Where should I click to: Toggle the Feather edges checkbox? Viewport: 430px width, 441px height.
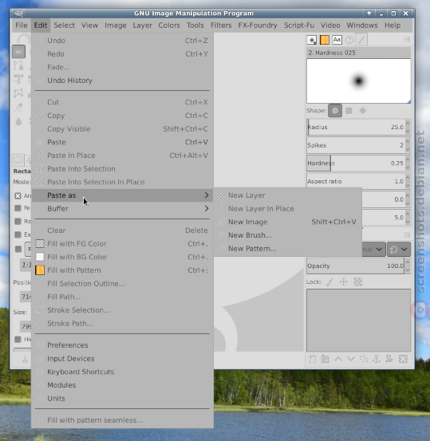point(18,208)
